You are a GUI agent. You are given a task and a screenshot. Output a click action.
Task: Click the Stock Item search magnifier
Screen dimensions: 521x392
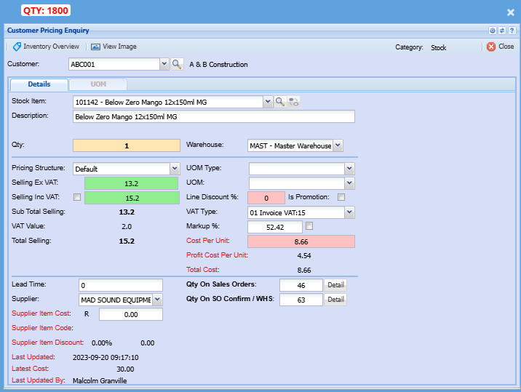pyautogui.click(x=279, y=102)
